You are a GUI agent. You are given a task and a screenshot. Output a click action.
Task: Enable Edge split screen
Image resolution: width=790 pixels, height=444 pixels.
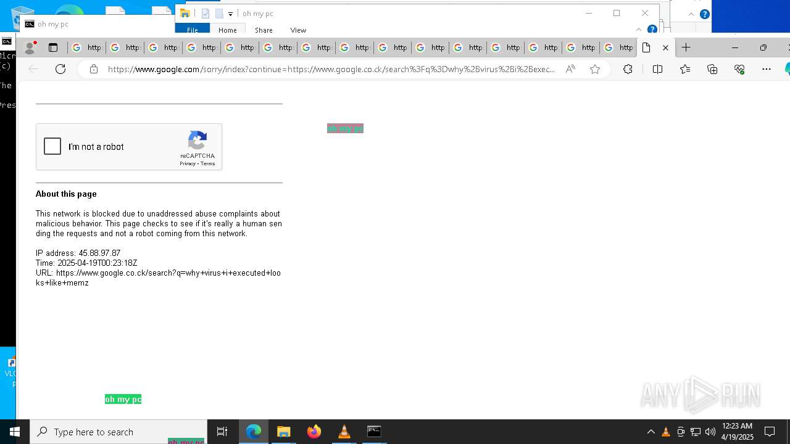pyautogui.click(x=657, y=69)
